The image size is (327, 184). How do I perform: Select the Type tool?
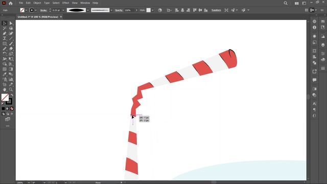(x=5, y=38)
